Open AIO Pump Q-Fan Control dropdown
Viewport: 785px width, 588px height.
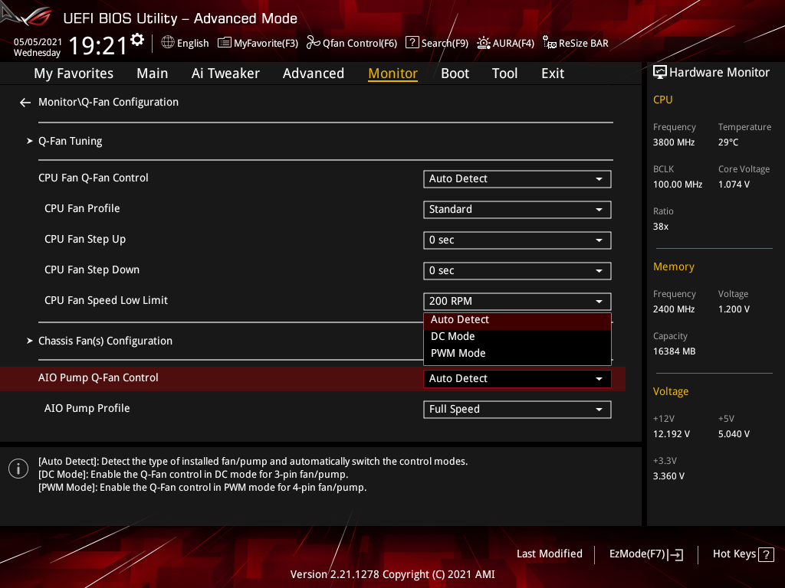click(517, 378)
